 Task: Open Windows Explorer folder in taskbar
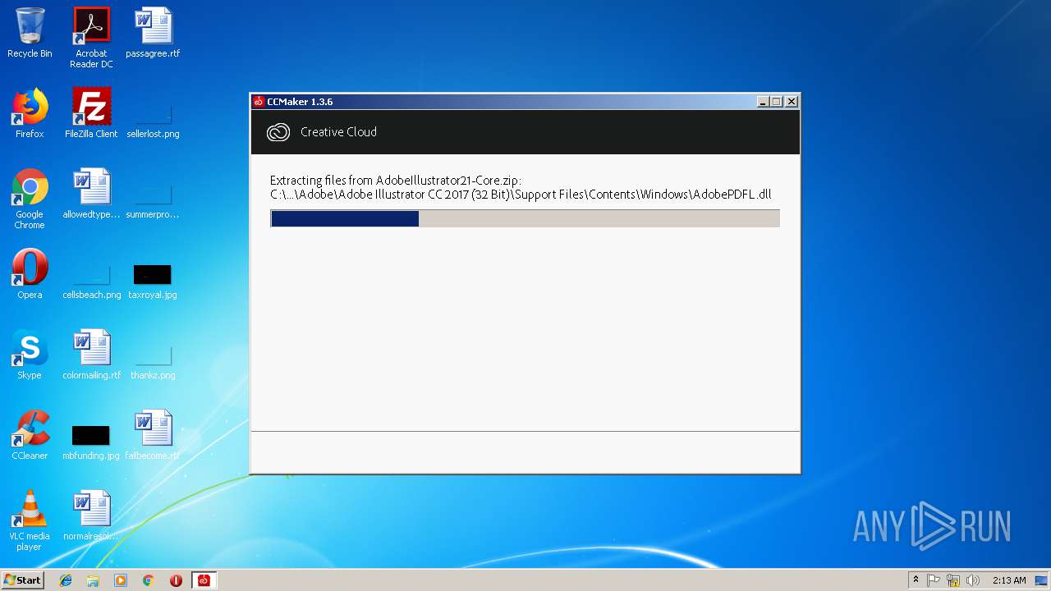point(93,580)
